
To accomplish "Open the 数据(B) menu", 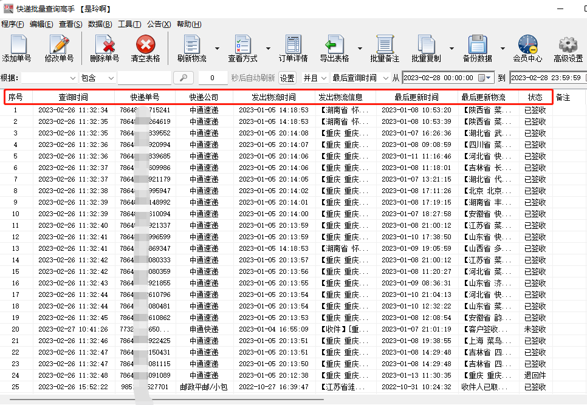I will pyautogui.click(x=100, y=24).
